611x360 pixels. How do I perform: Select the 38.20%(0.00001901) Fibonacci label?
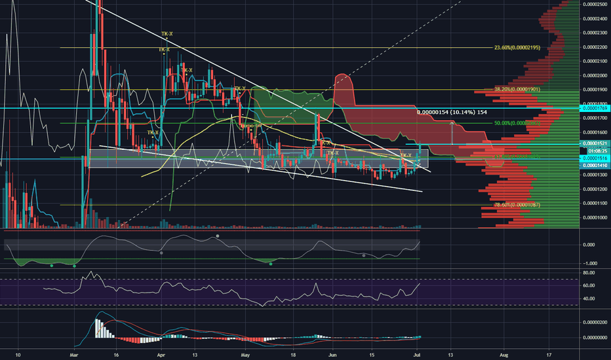pyautogui.click(x=517, y=89)
